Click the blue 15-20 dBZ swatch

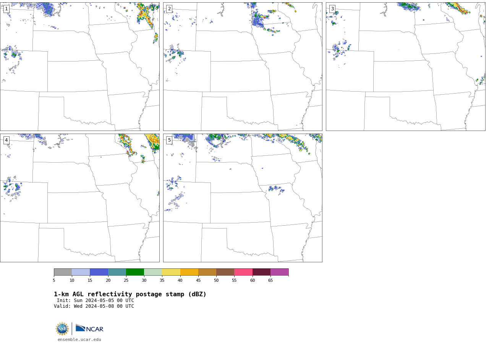99,272
